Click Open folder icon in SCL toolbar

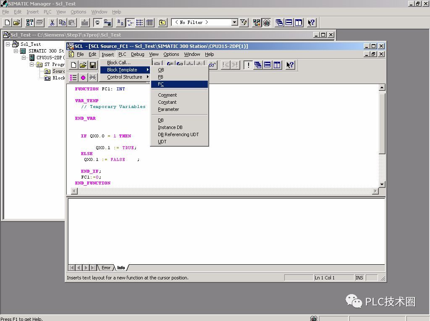pyautogui.click(x=83, y=65)
